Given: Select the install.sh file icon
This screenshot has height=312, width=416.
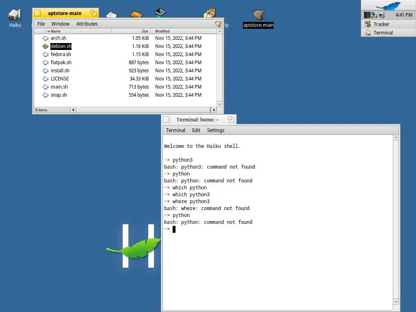Looking at the screenshot, I should click(45, 71).
